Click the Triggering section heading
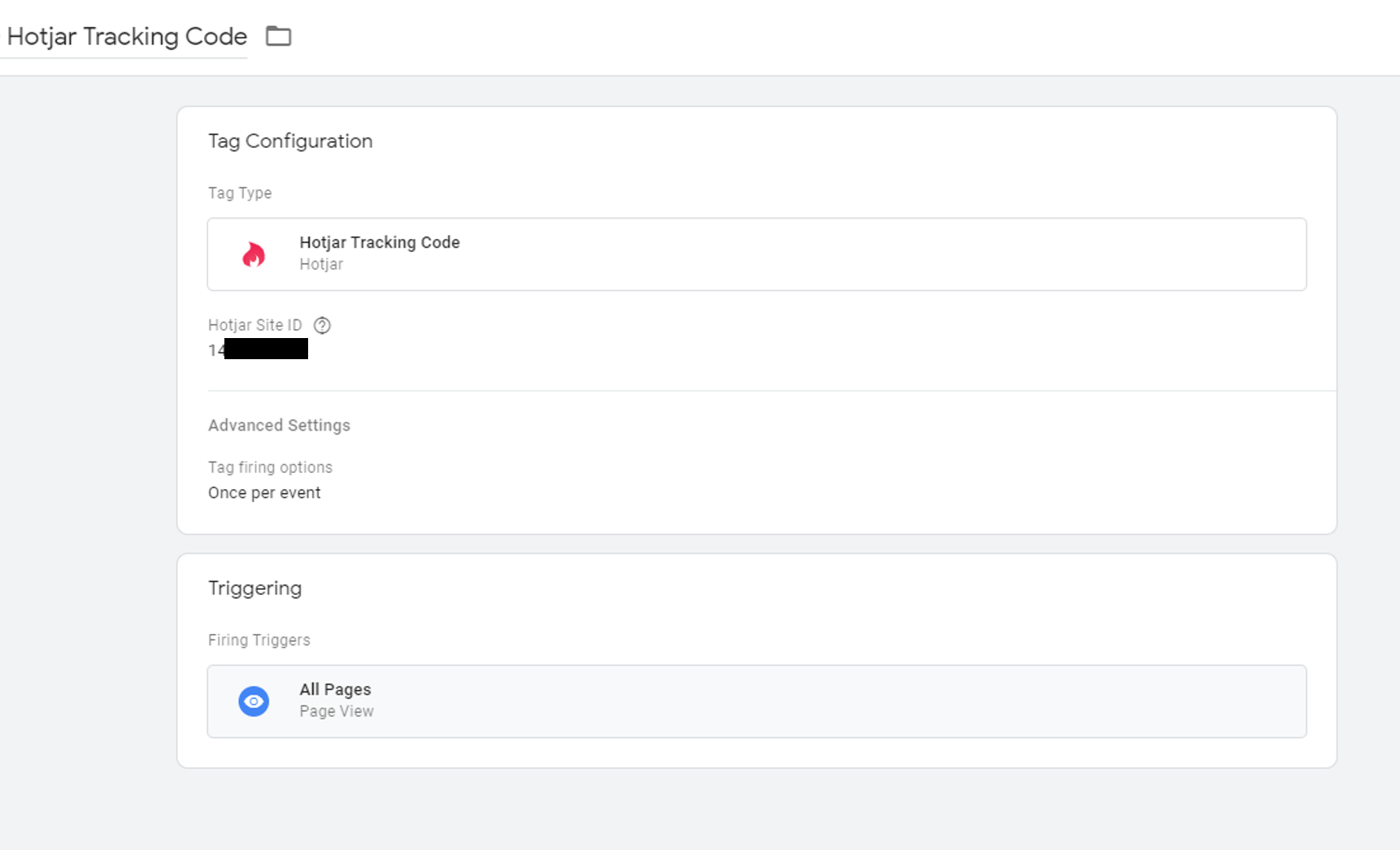1400x850 pixels. (x=254, y=588)
